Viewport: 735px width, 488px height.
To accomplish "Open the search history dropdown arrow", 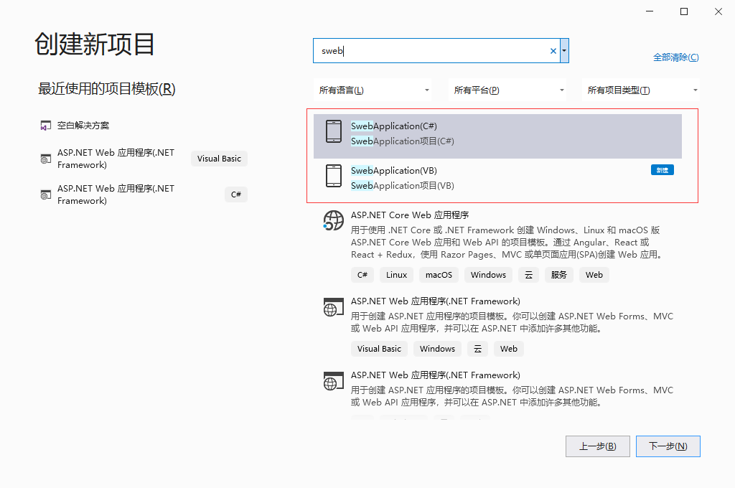I will tap(564, 51).
